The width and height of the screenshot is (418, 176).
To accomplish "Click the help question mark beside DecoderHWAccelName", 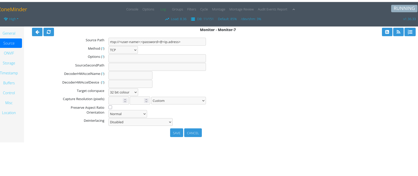I will pos(103,74).
